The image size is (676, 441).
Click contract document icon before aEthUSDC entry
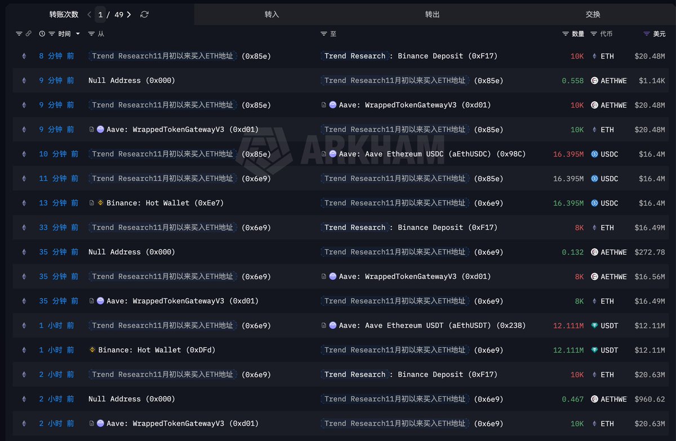click(x=324, y=154)
